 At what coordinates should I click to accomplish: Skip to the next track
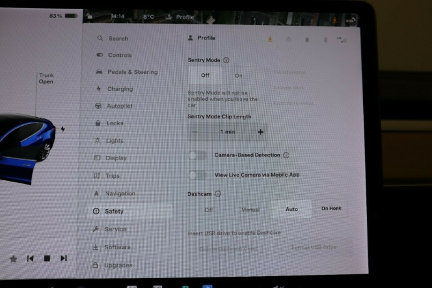tap(63, 258)
